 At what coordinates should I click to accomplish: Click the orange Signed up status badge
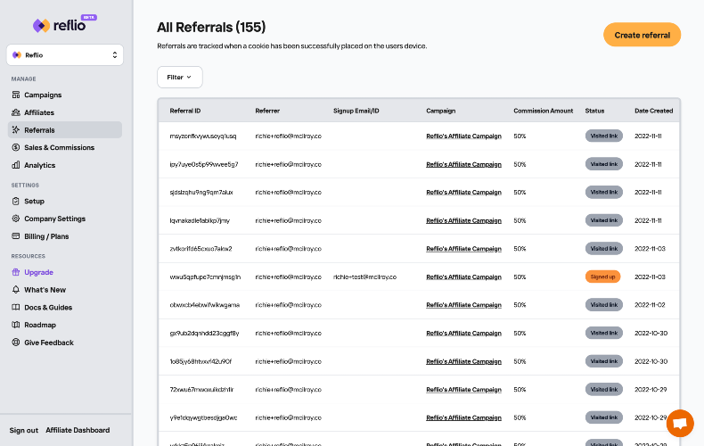click(603, 277)
